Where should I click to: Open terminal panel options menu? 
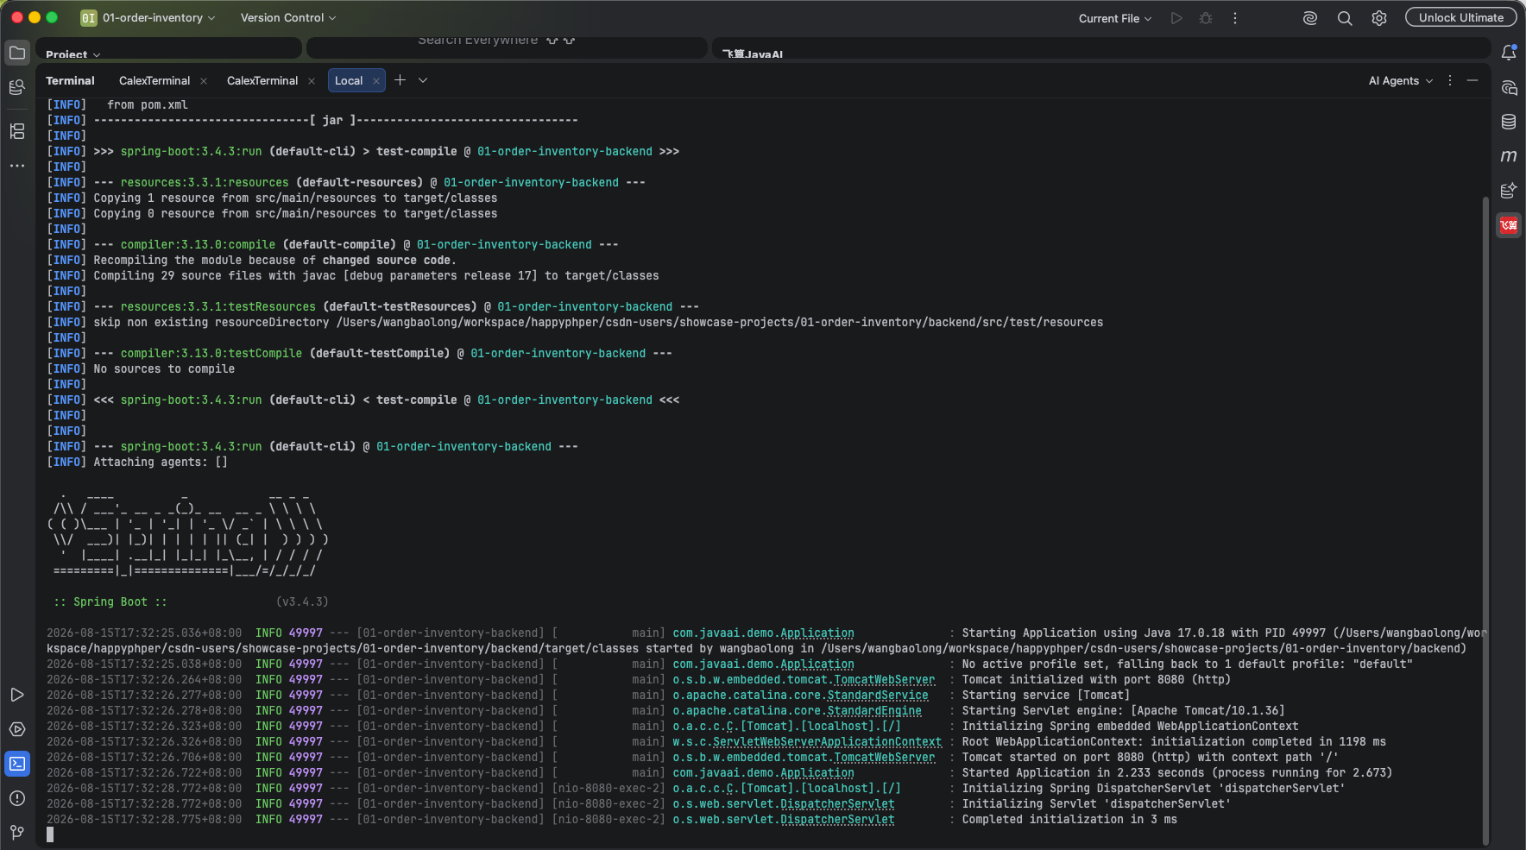(x=1450, y=80)
